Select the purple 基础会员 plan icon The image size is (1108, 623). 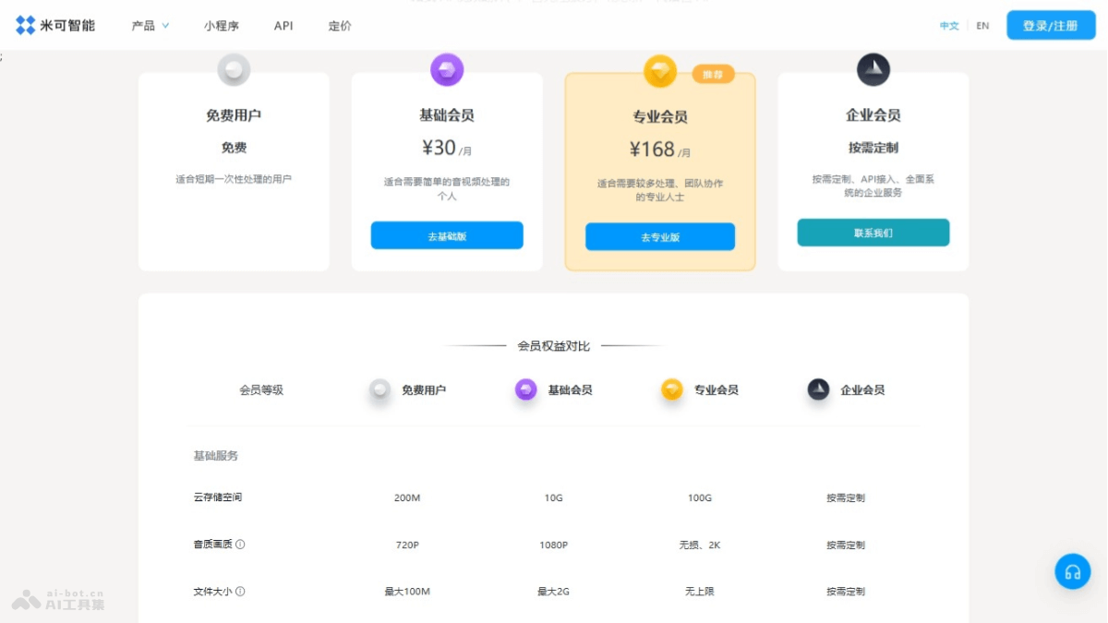(x=447, y=67)
